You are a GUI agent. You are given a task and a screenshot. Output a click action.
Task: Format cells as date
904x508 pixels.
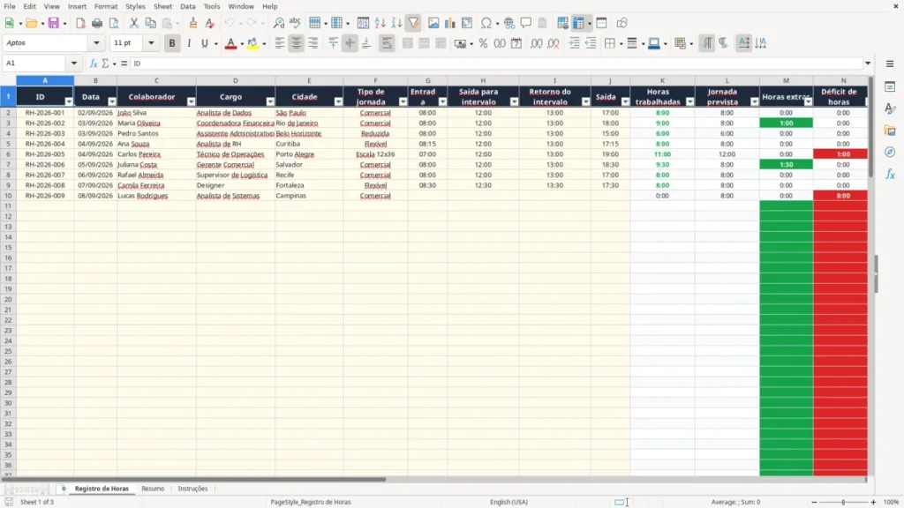516,43
